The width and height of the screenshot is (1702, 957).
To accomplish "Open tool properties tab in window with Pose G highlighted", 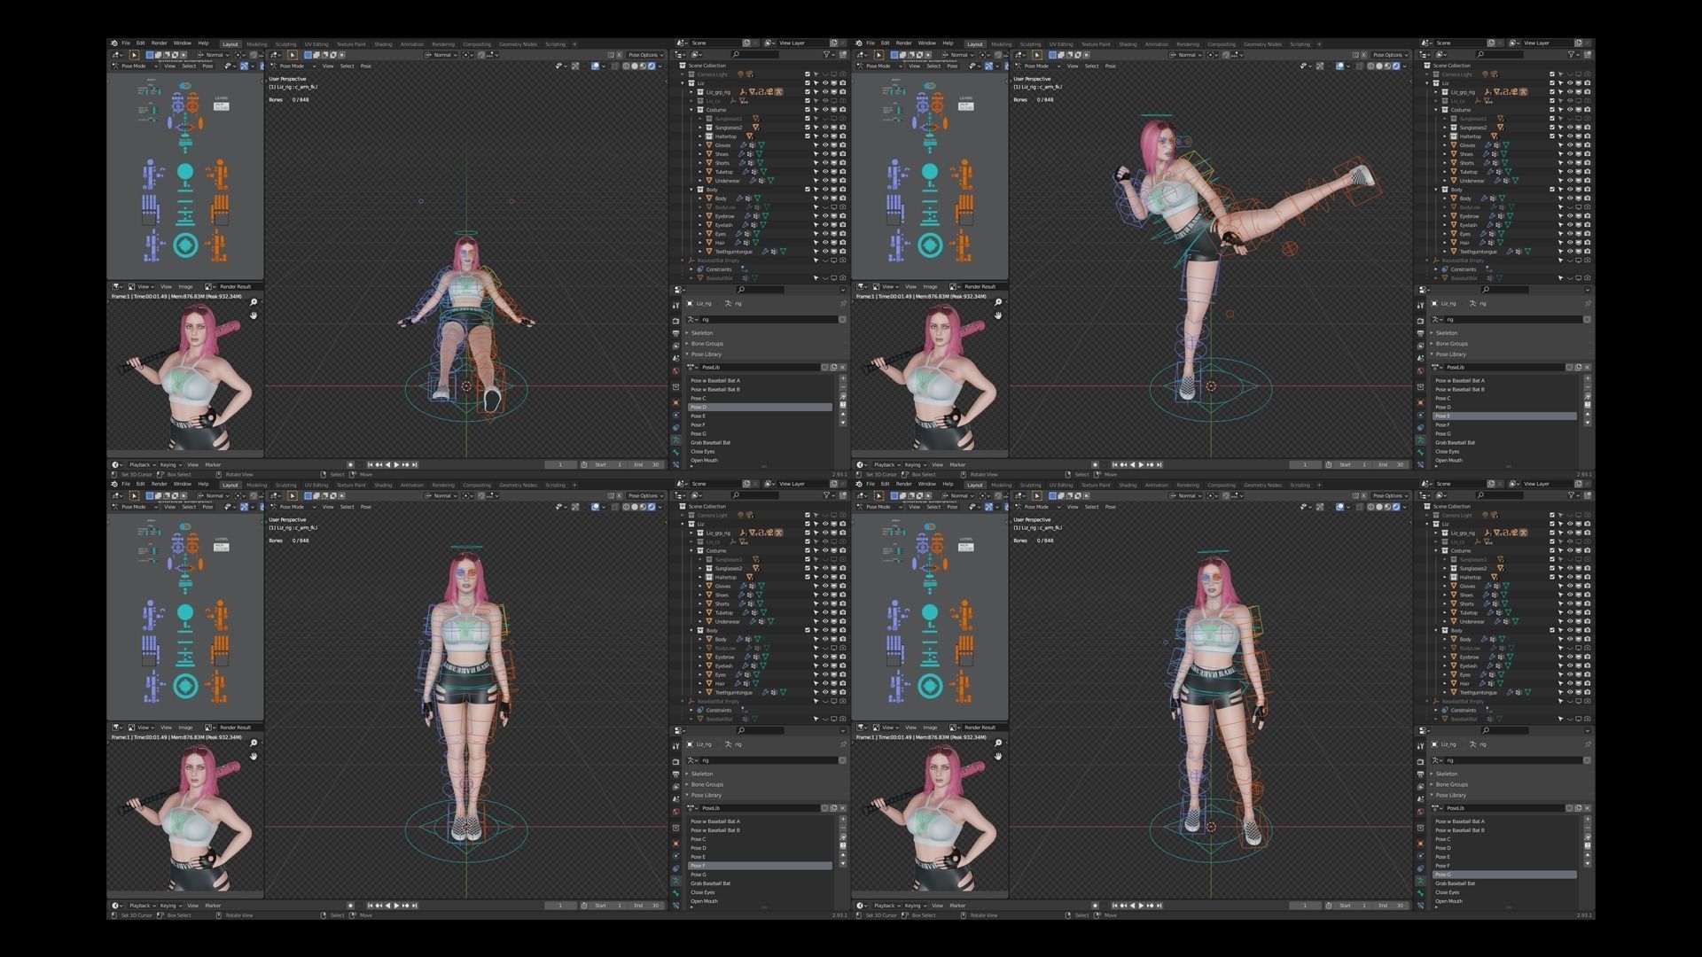I will pyautogui.click(x=1421, y=746).
